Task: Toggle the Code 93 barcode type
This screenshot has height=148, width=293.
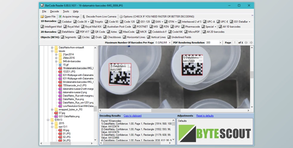Action: coord(111,22)
